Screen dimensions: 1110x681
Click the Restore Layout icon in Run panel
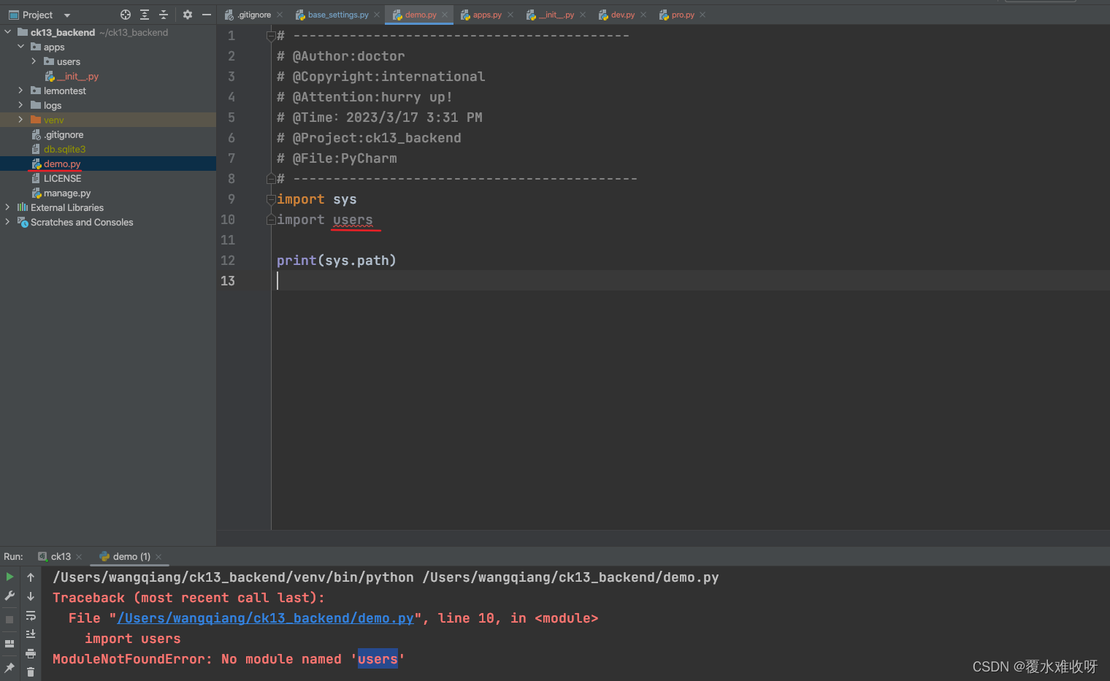(9, 644)
